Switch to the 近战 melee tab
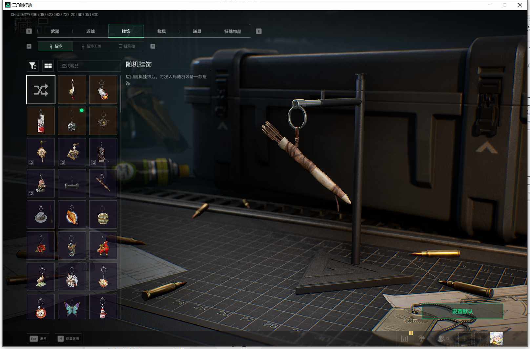Screen dimensions: 530x349 (x=91, y=31)
